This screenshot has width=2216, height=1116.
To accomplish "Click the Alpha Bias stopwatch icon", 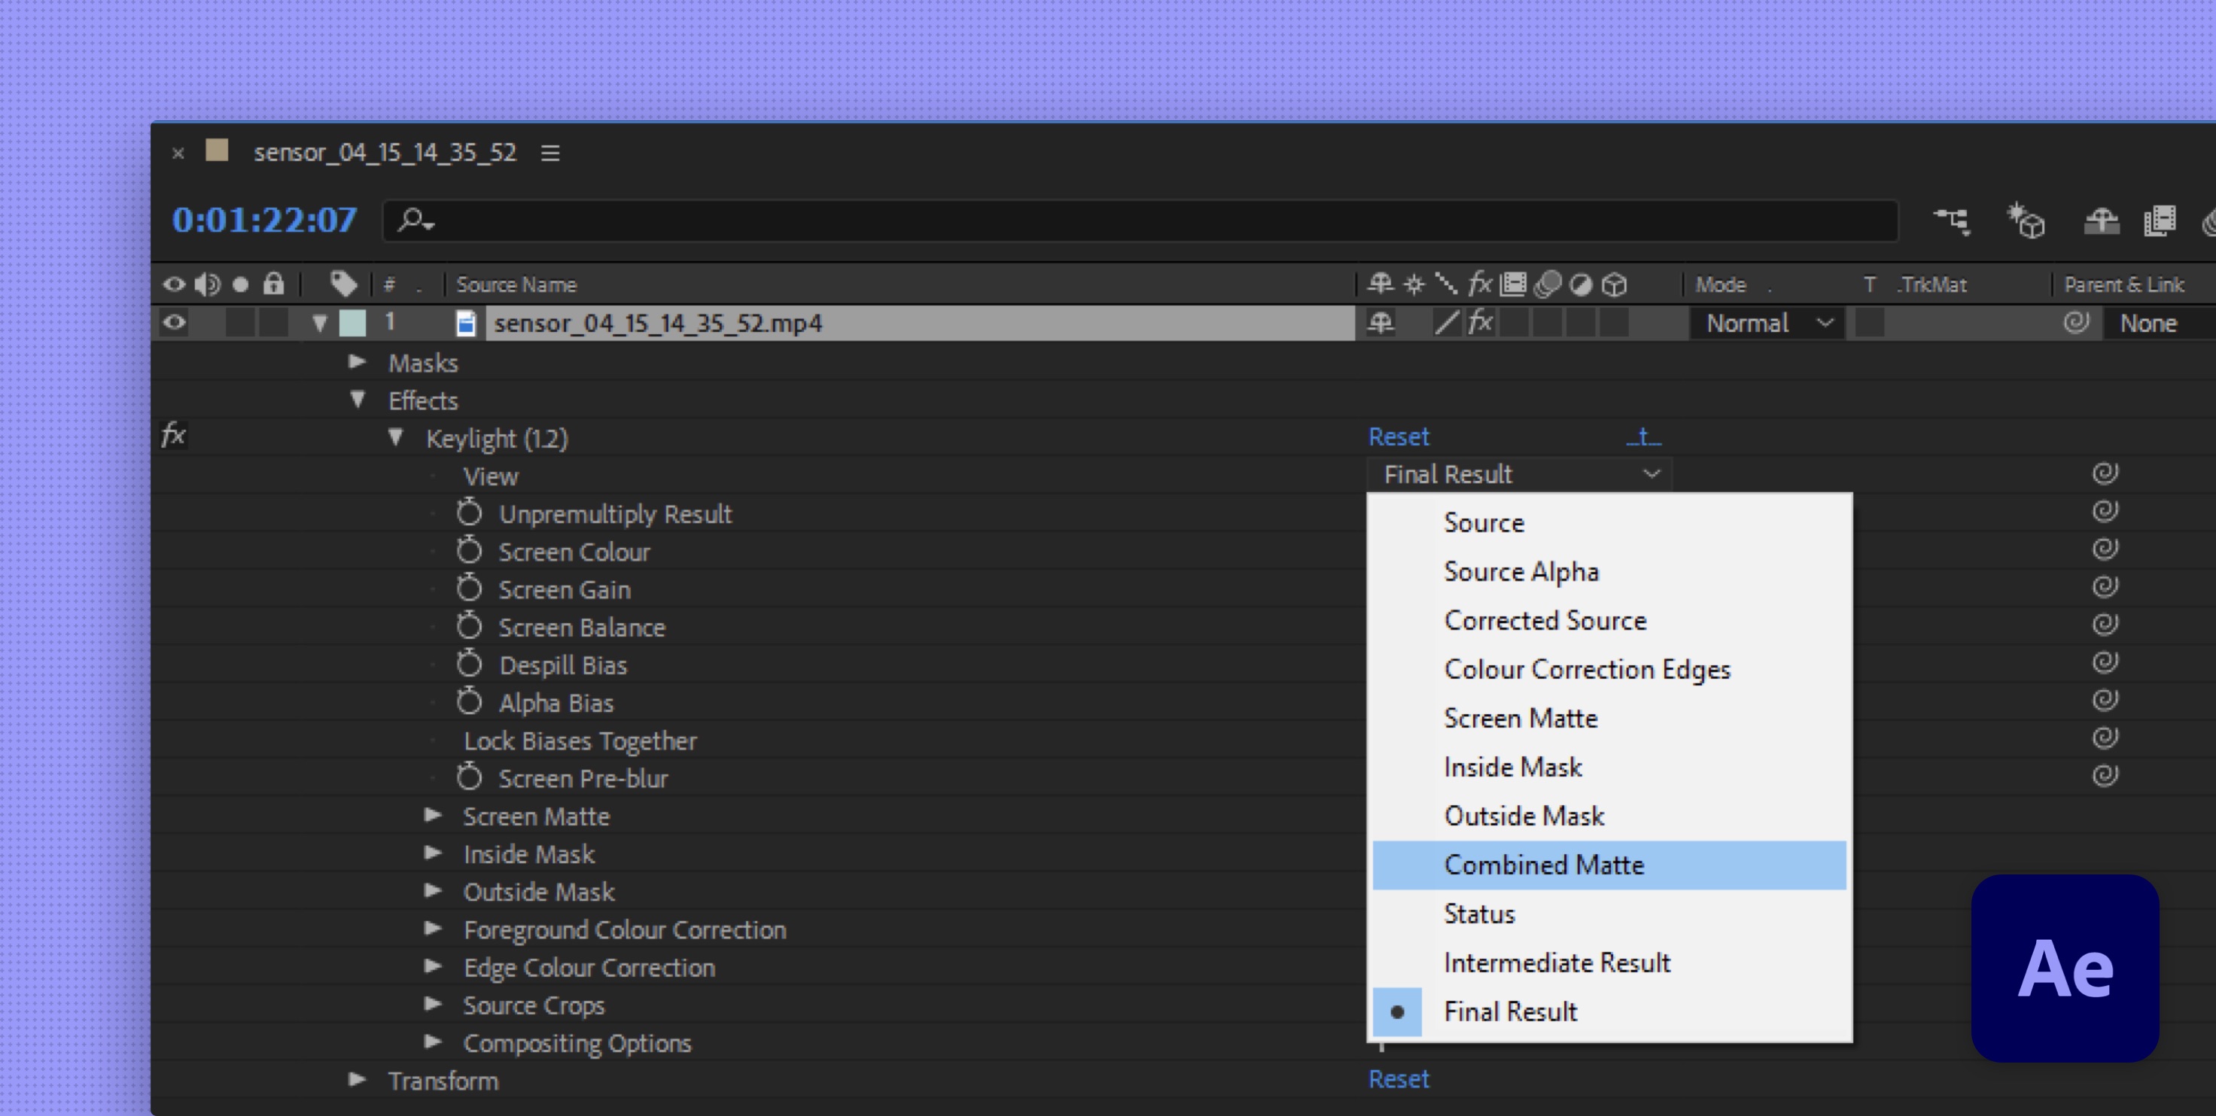I will click(x=469, y=702).
